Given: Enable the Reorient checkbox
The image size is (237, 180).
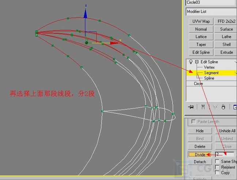Looking at the screenshot, I should coord(217,167).
